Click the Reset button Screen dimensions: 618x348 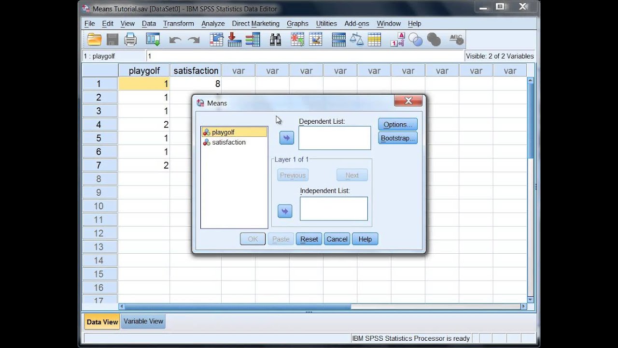click(x=309, y=239)
